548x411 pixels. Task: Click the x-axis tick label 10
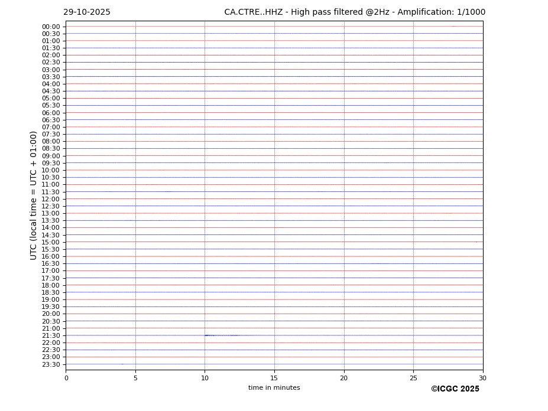click(x=205, y=378)
